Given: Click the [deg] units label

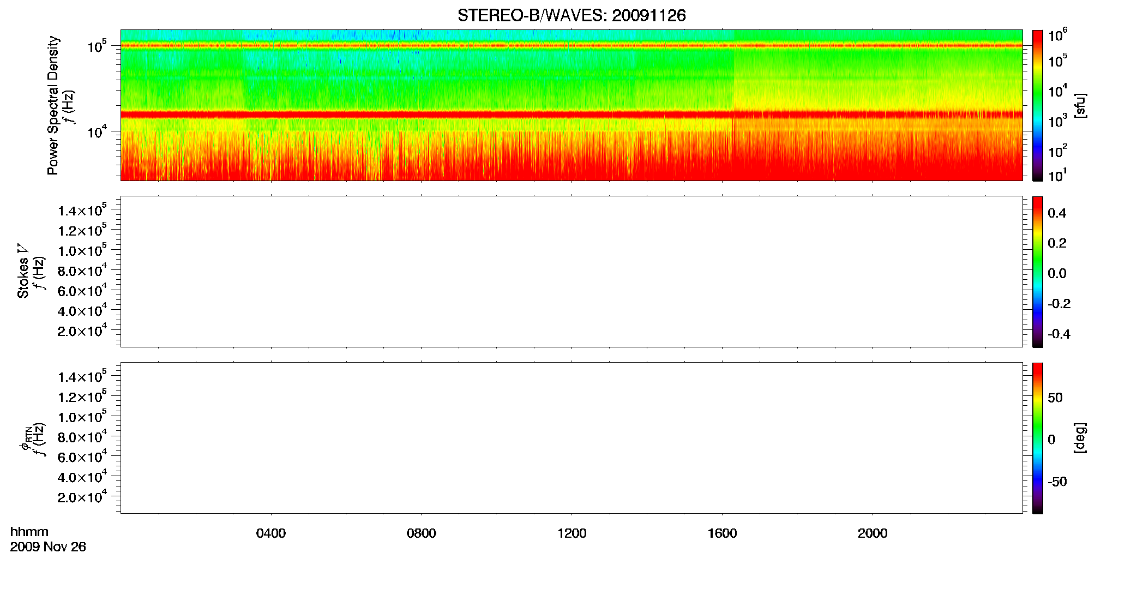Looking at the screenshot, I should (1080, 438).
